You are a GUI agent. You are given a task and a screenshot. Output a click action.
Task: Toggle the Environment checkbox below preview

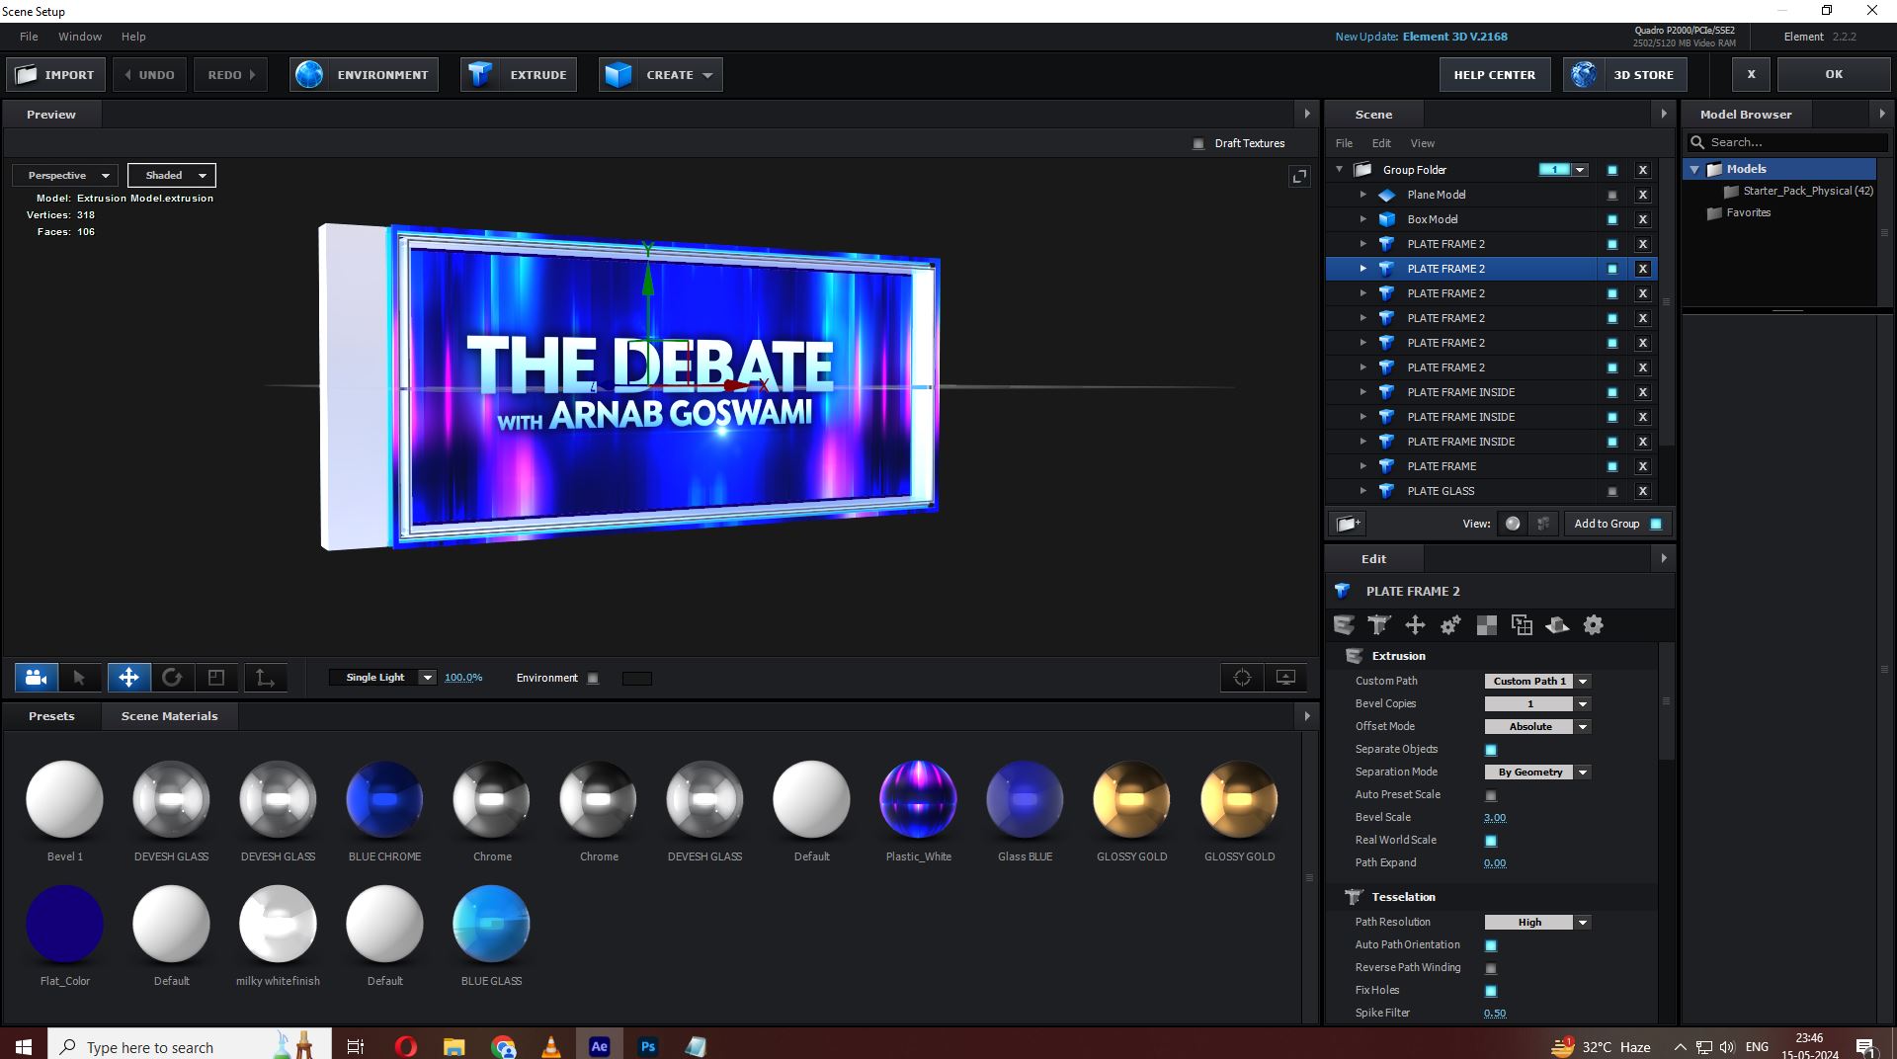593,679
